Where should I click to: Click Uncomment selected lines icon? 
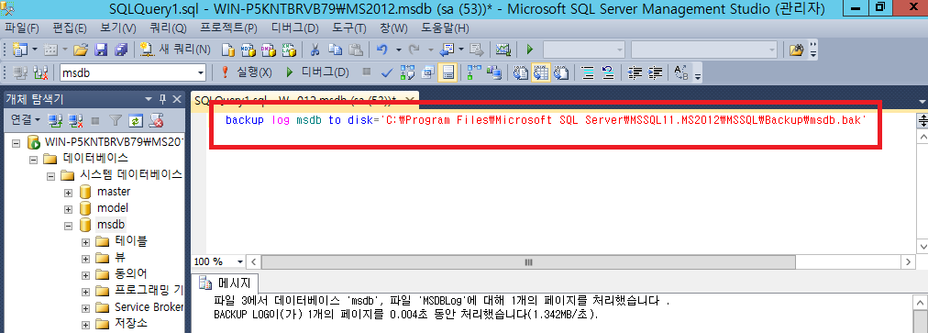(607, 72)
